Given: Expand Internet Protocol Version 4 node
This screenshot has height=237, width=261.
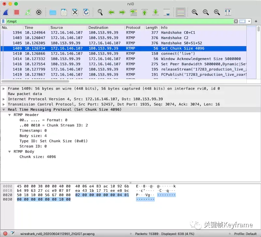Looking at the screenshot, I should [x=4, y=99].
